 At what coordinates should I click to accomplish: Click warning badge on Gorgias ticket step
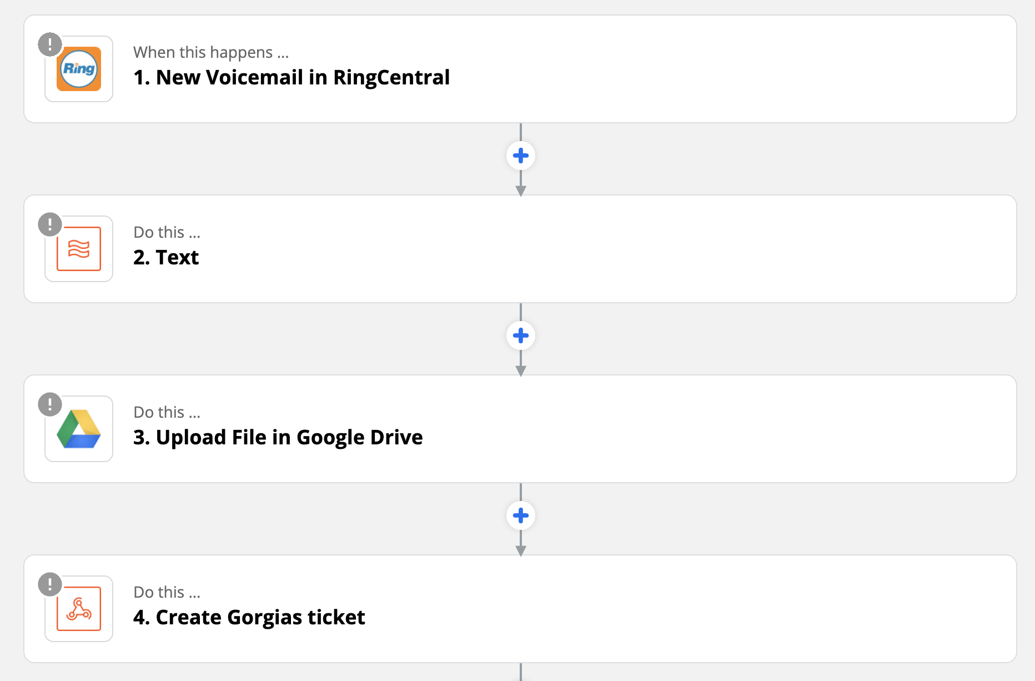point(50,584)
